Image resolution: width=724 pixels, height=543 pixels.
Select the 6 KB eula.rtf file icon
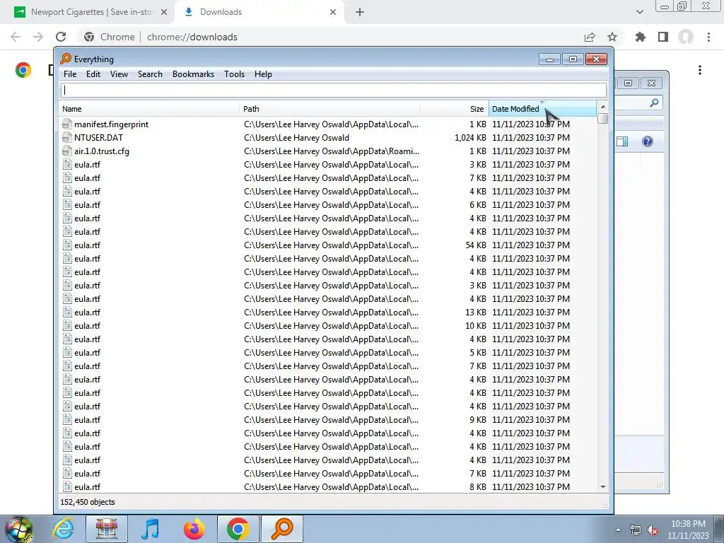(67, 204)
